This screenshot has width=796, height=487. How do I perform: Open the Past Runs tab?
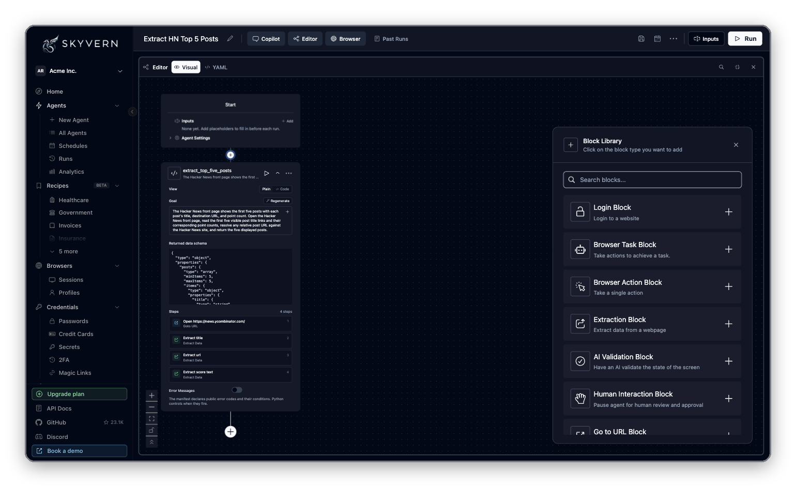391,39
